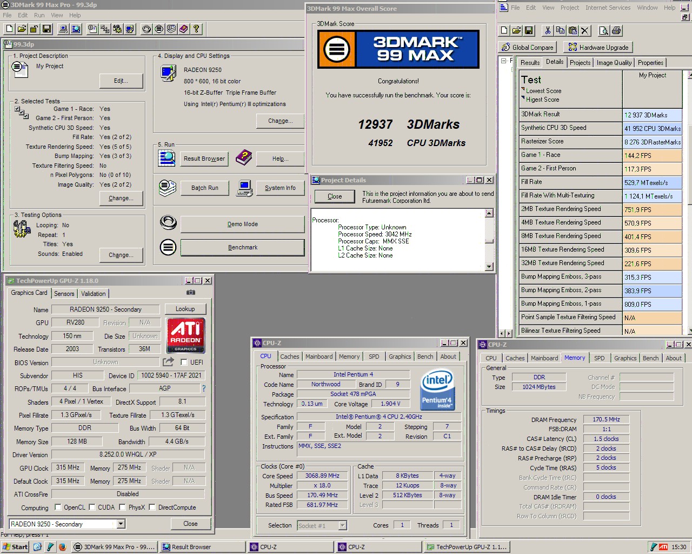Click the Benchmark striped circle icon in 3DMark toolbar
692x554 pixels.
pyautogui.click(x=159, y=29)
